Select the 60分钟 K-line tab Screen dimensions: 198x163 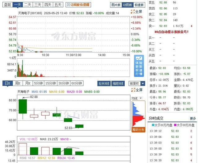point(77,83)
